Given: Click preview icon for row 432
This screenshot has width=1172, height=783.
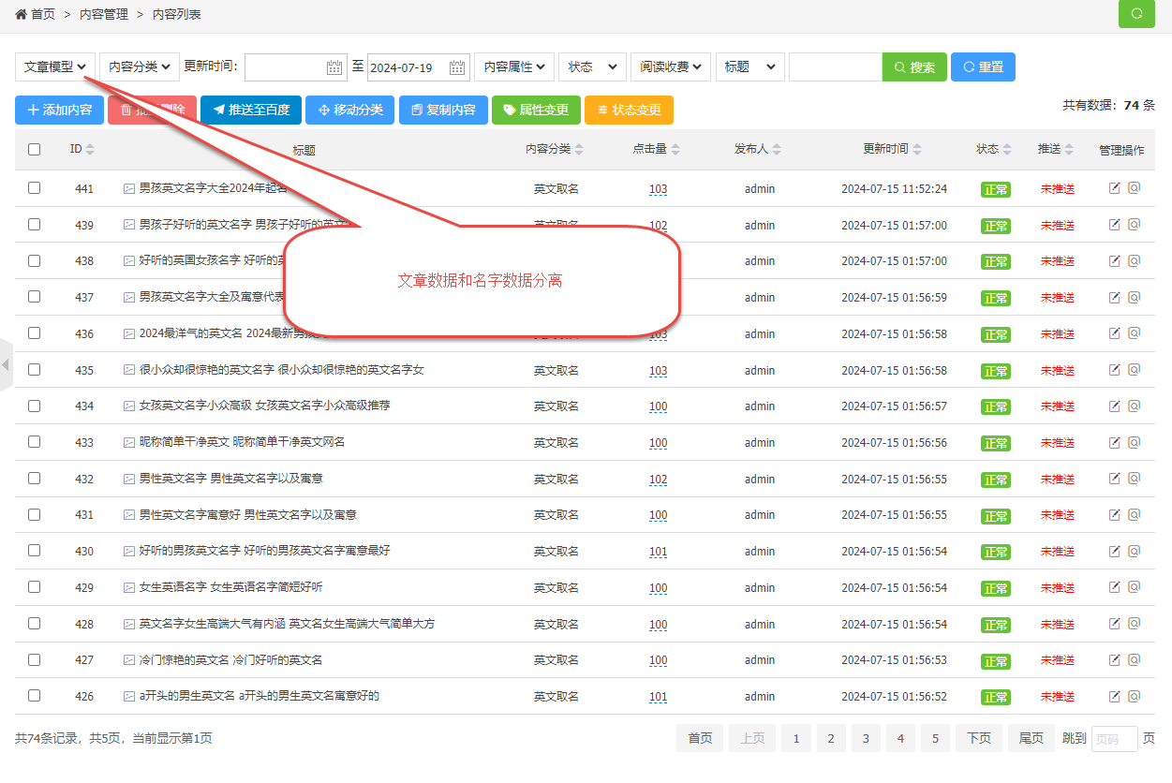Looking at the screenshot, I should click(x=1134, y=479).
